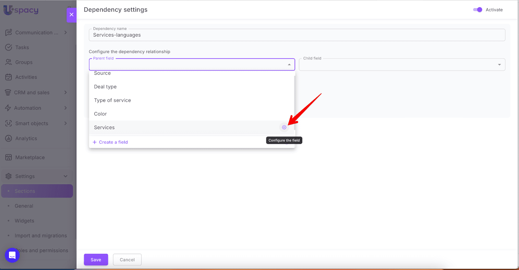Viewport: 519px width, 270px height.
Task: Click the Save button
Action: click(96, 260)
